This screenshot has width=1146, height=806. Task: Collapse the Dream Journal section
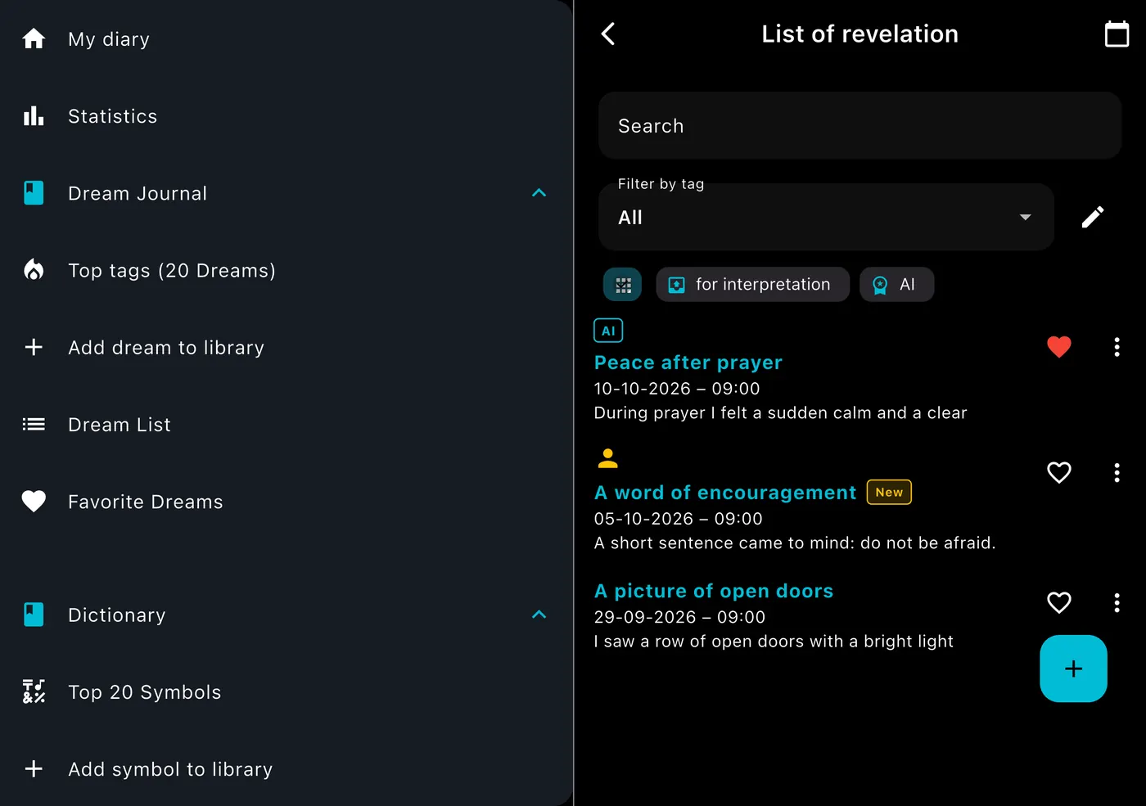click(539, 193)
